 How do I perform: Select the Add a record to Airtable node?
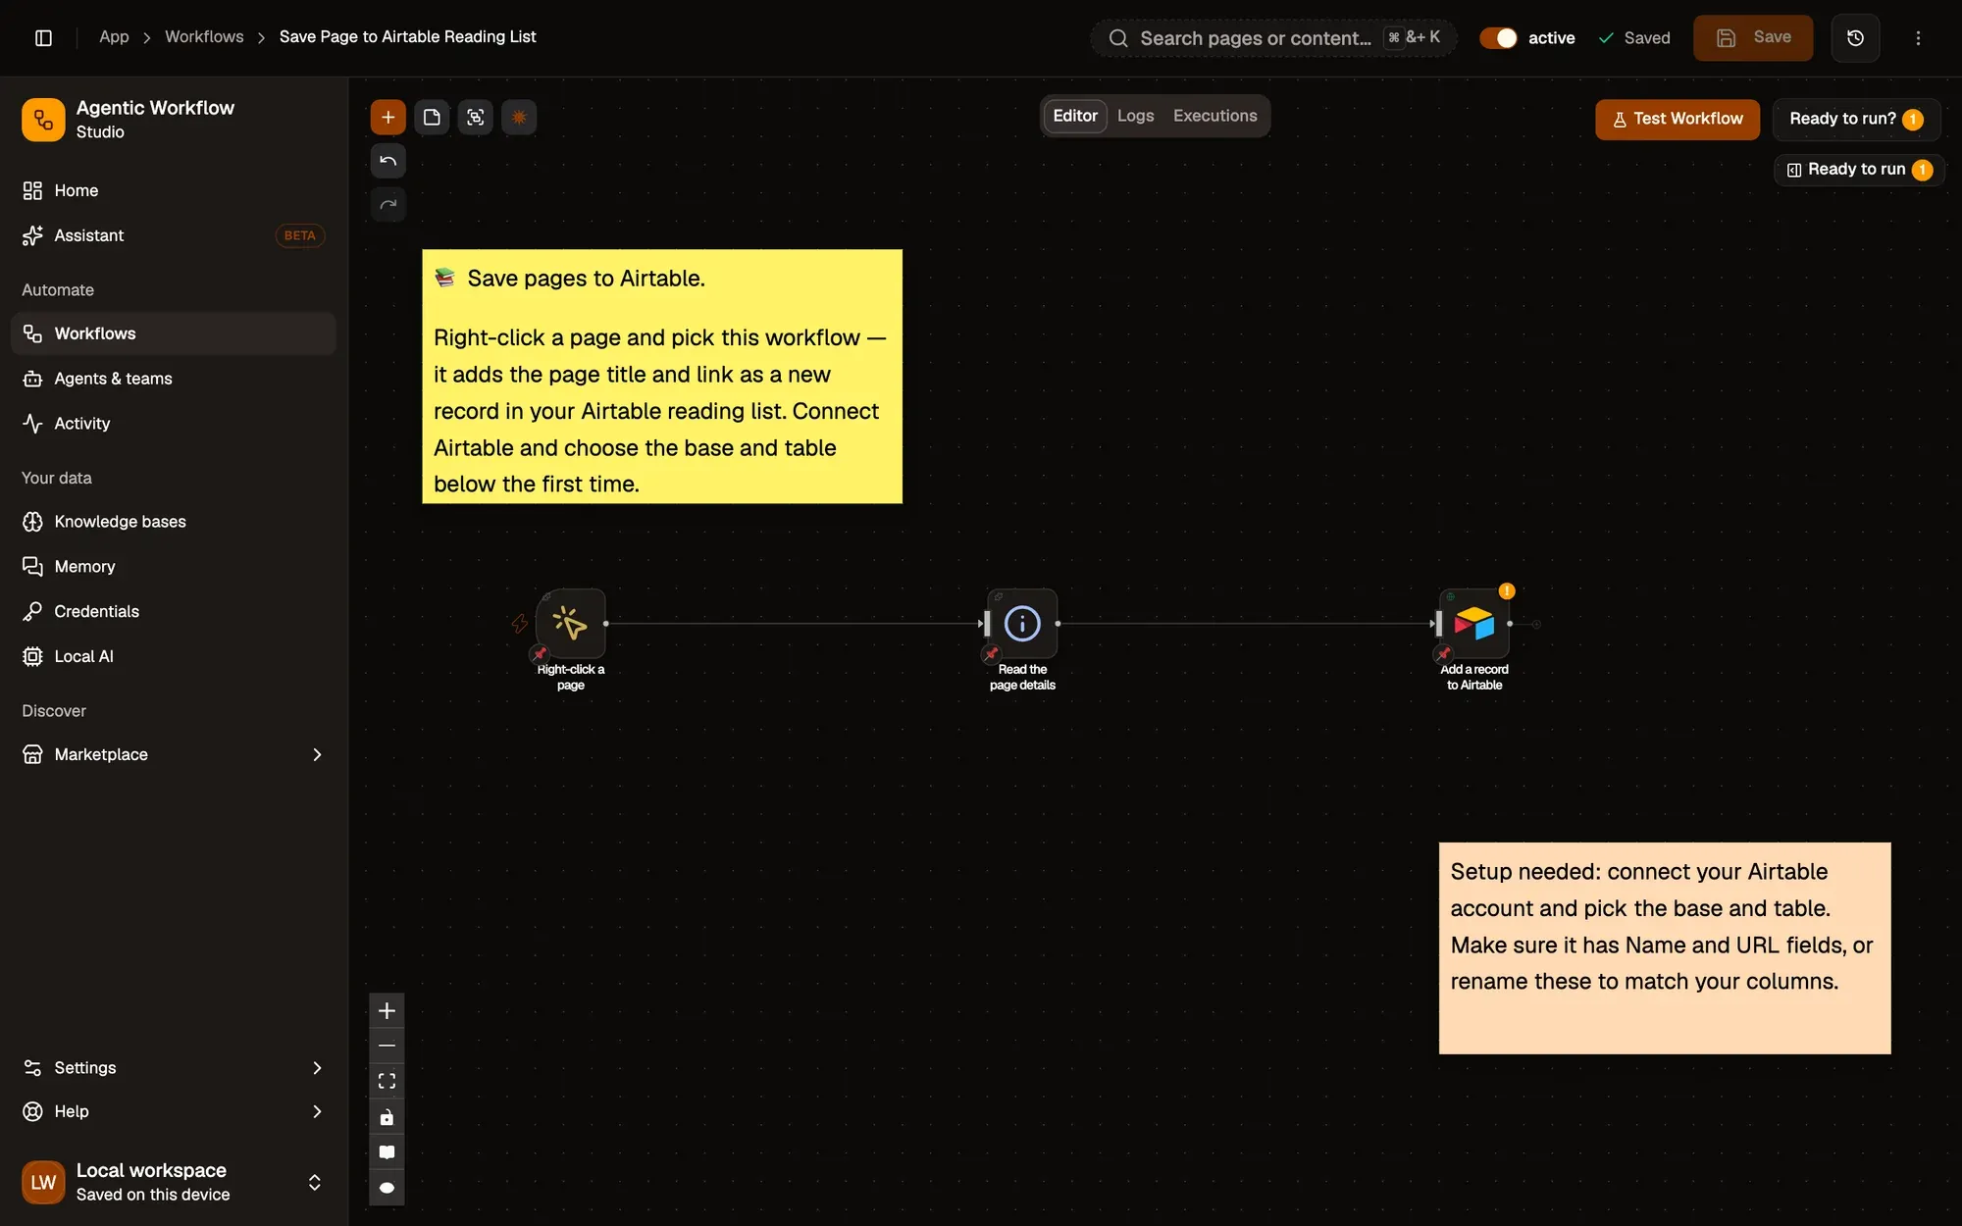point(1473,623)
